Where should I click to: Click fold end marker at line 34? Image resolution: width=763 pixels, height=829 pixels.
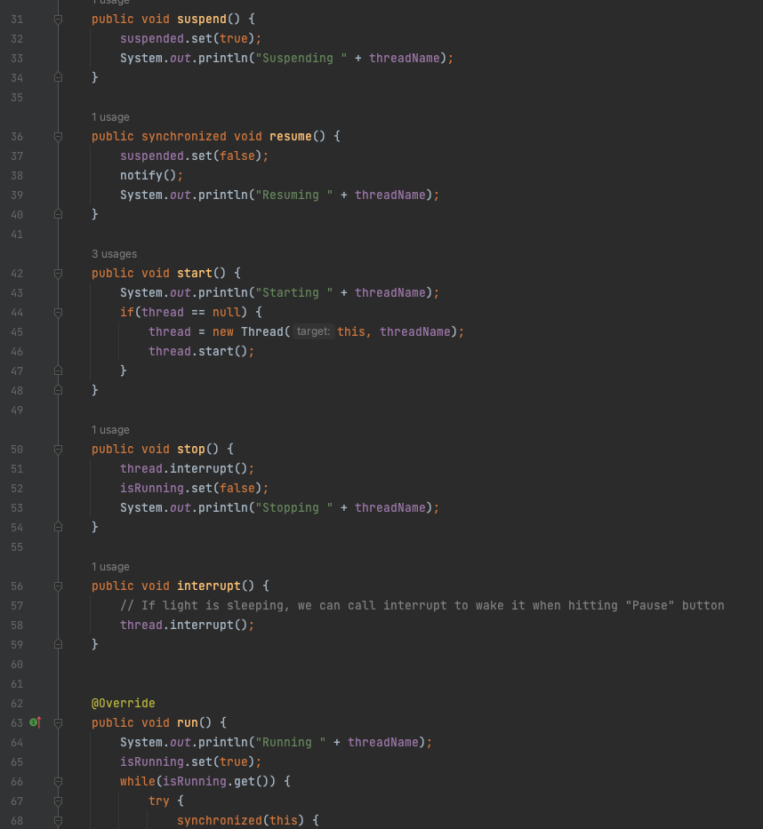[58, 77]
